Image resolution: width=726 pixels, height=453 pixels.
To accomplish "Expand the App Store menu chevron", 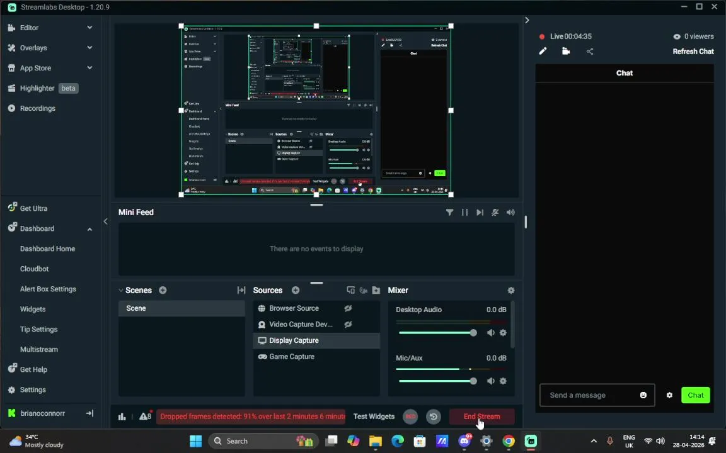I will pos(89,68).
